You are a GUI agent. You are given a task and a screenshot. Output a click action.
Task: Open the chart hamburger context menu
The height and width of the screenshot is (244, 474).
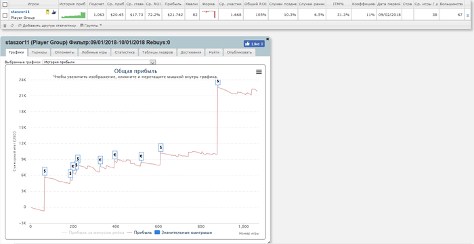(x=259, y=72)
